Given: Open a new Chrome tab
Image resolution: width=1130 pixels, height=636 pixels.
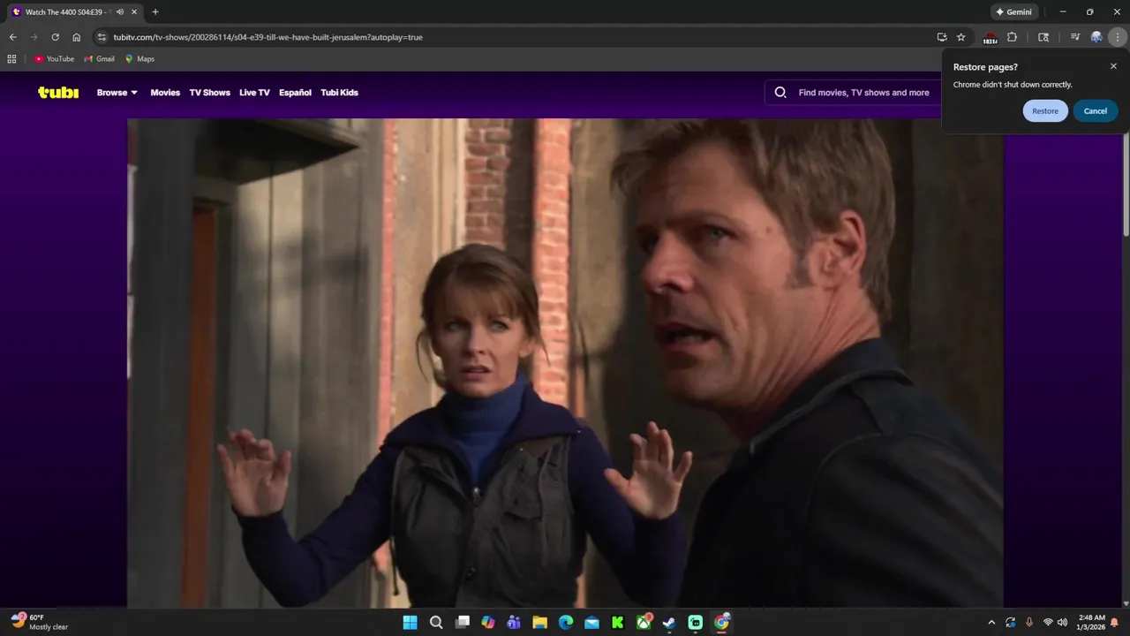Looking at the screenshot, I should pos(155,11).
